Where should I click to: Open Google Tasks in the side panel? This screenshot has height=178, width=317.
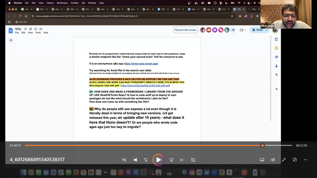[276, 57]
